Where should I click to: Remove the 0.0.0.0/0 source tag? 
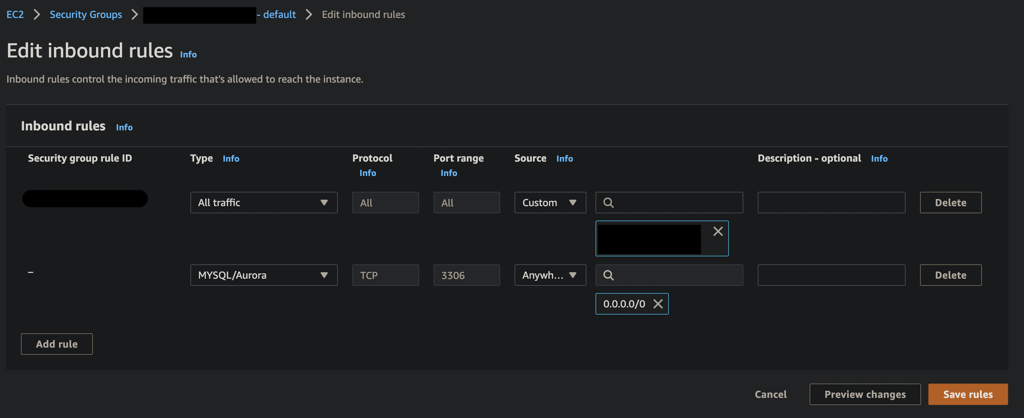coord(658,304)
